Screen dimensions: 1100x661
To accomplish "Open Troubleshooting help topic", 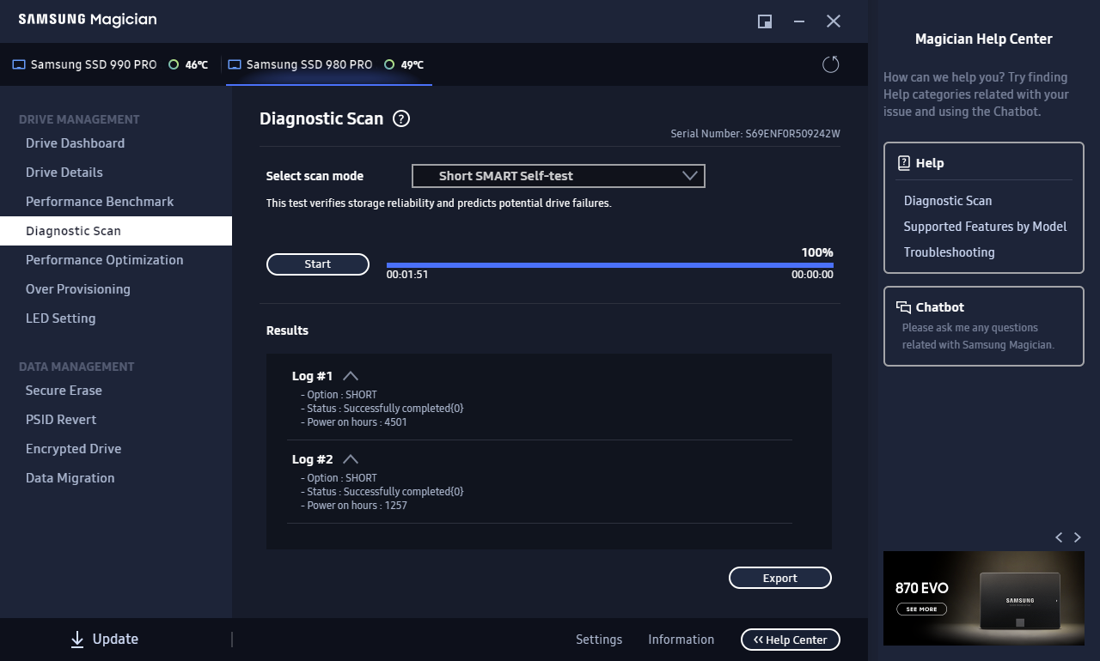I will 949,252.
